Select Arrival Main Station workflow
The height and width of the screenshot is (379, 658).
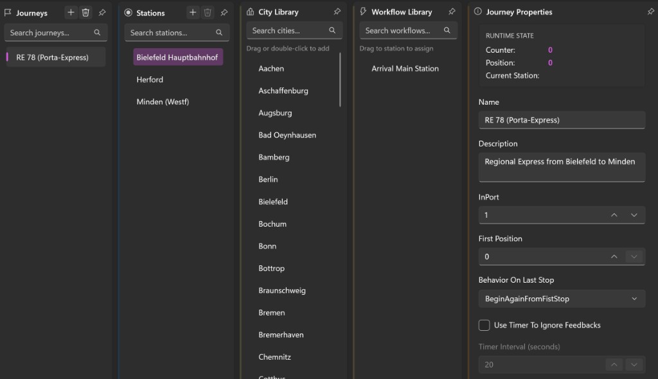(x=405, y=69)
